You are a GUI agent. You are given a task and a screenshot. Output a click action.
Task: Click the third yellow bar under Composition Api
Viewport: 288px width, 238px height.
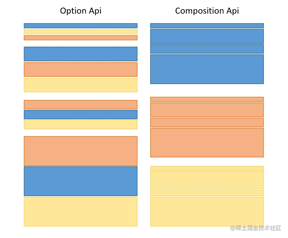click(207, 191)
